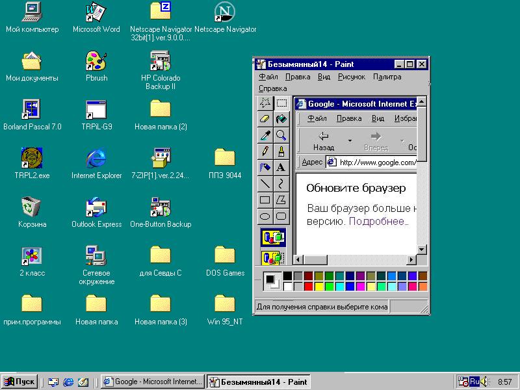This screenshot has height=390, width=520.
Task: Click the clock showing 8:57
Action: coord(505,382)
